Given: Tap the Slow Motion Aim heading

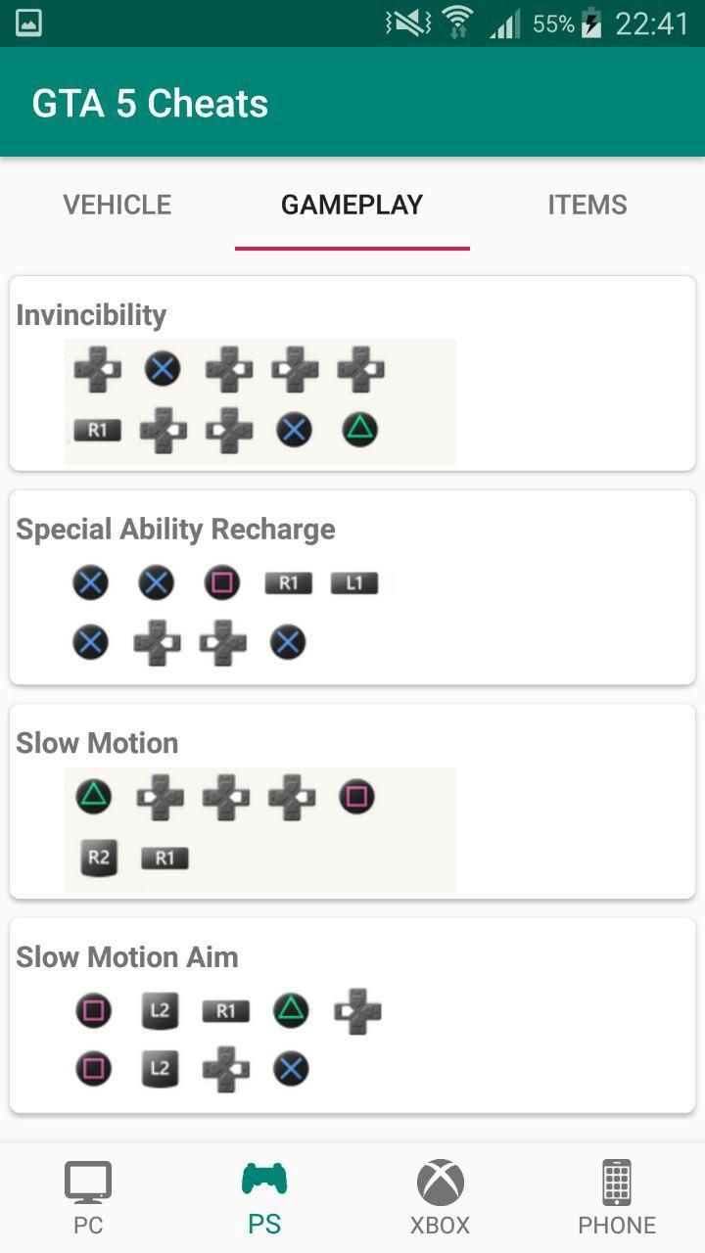Looking at the screenshot, I should tap(127, 957).
